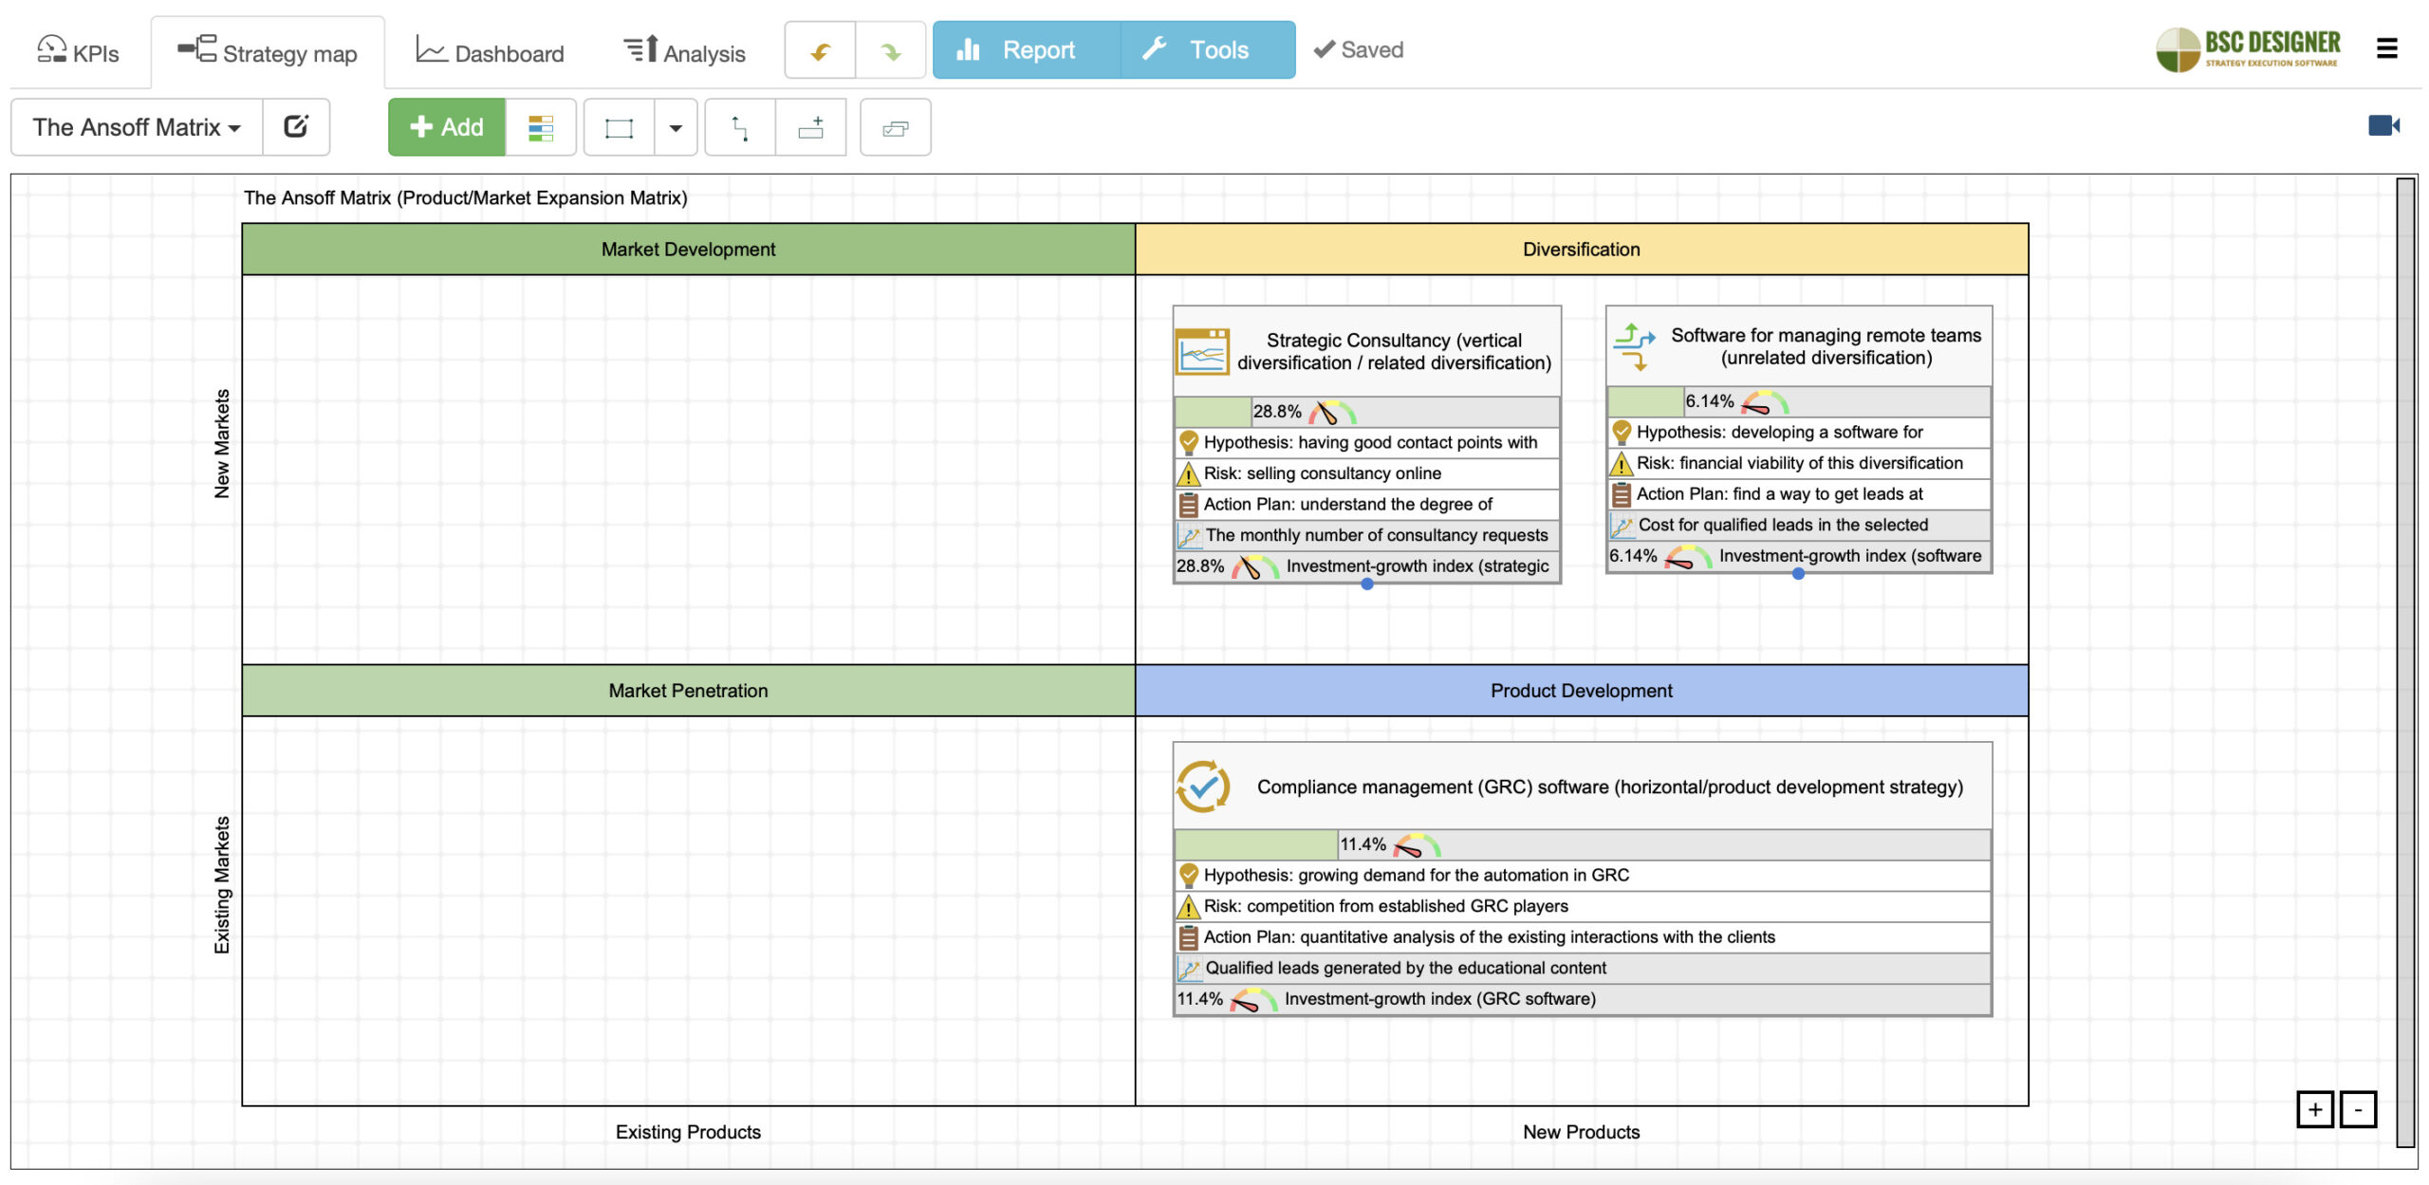The width and height of the screenshot is (2429, 1185).
Task: Open the Dashboard tab
Action: [x=490, y=52]
